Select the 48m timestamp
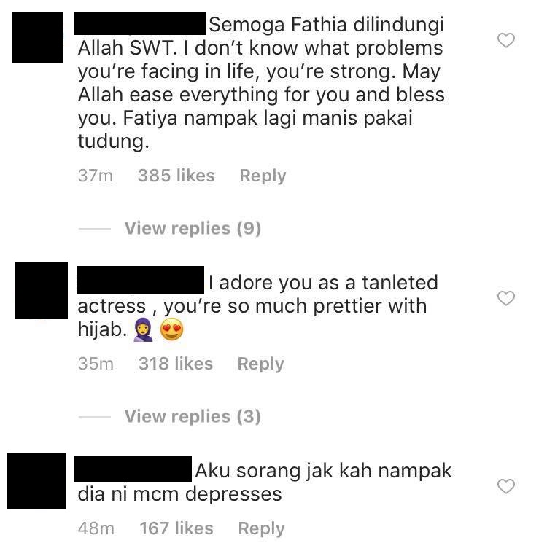The height and width of the screenshot is (551, 547). pyautogui.click(x=96, y=528)
